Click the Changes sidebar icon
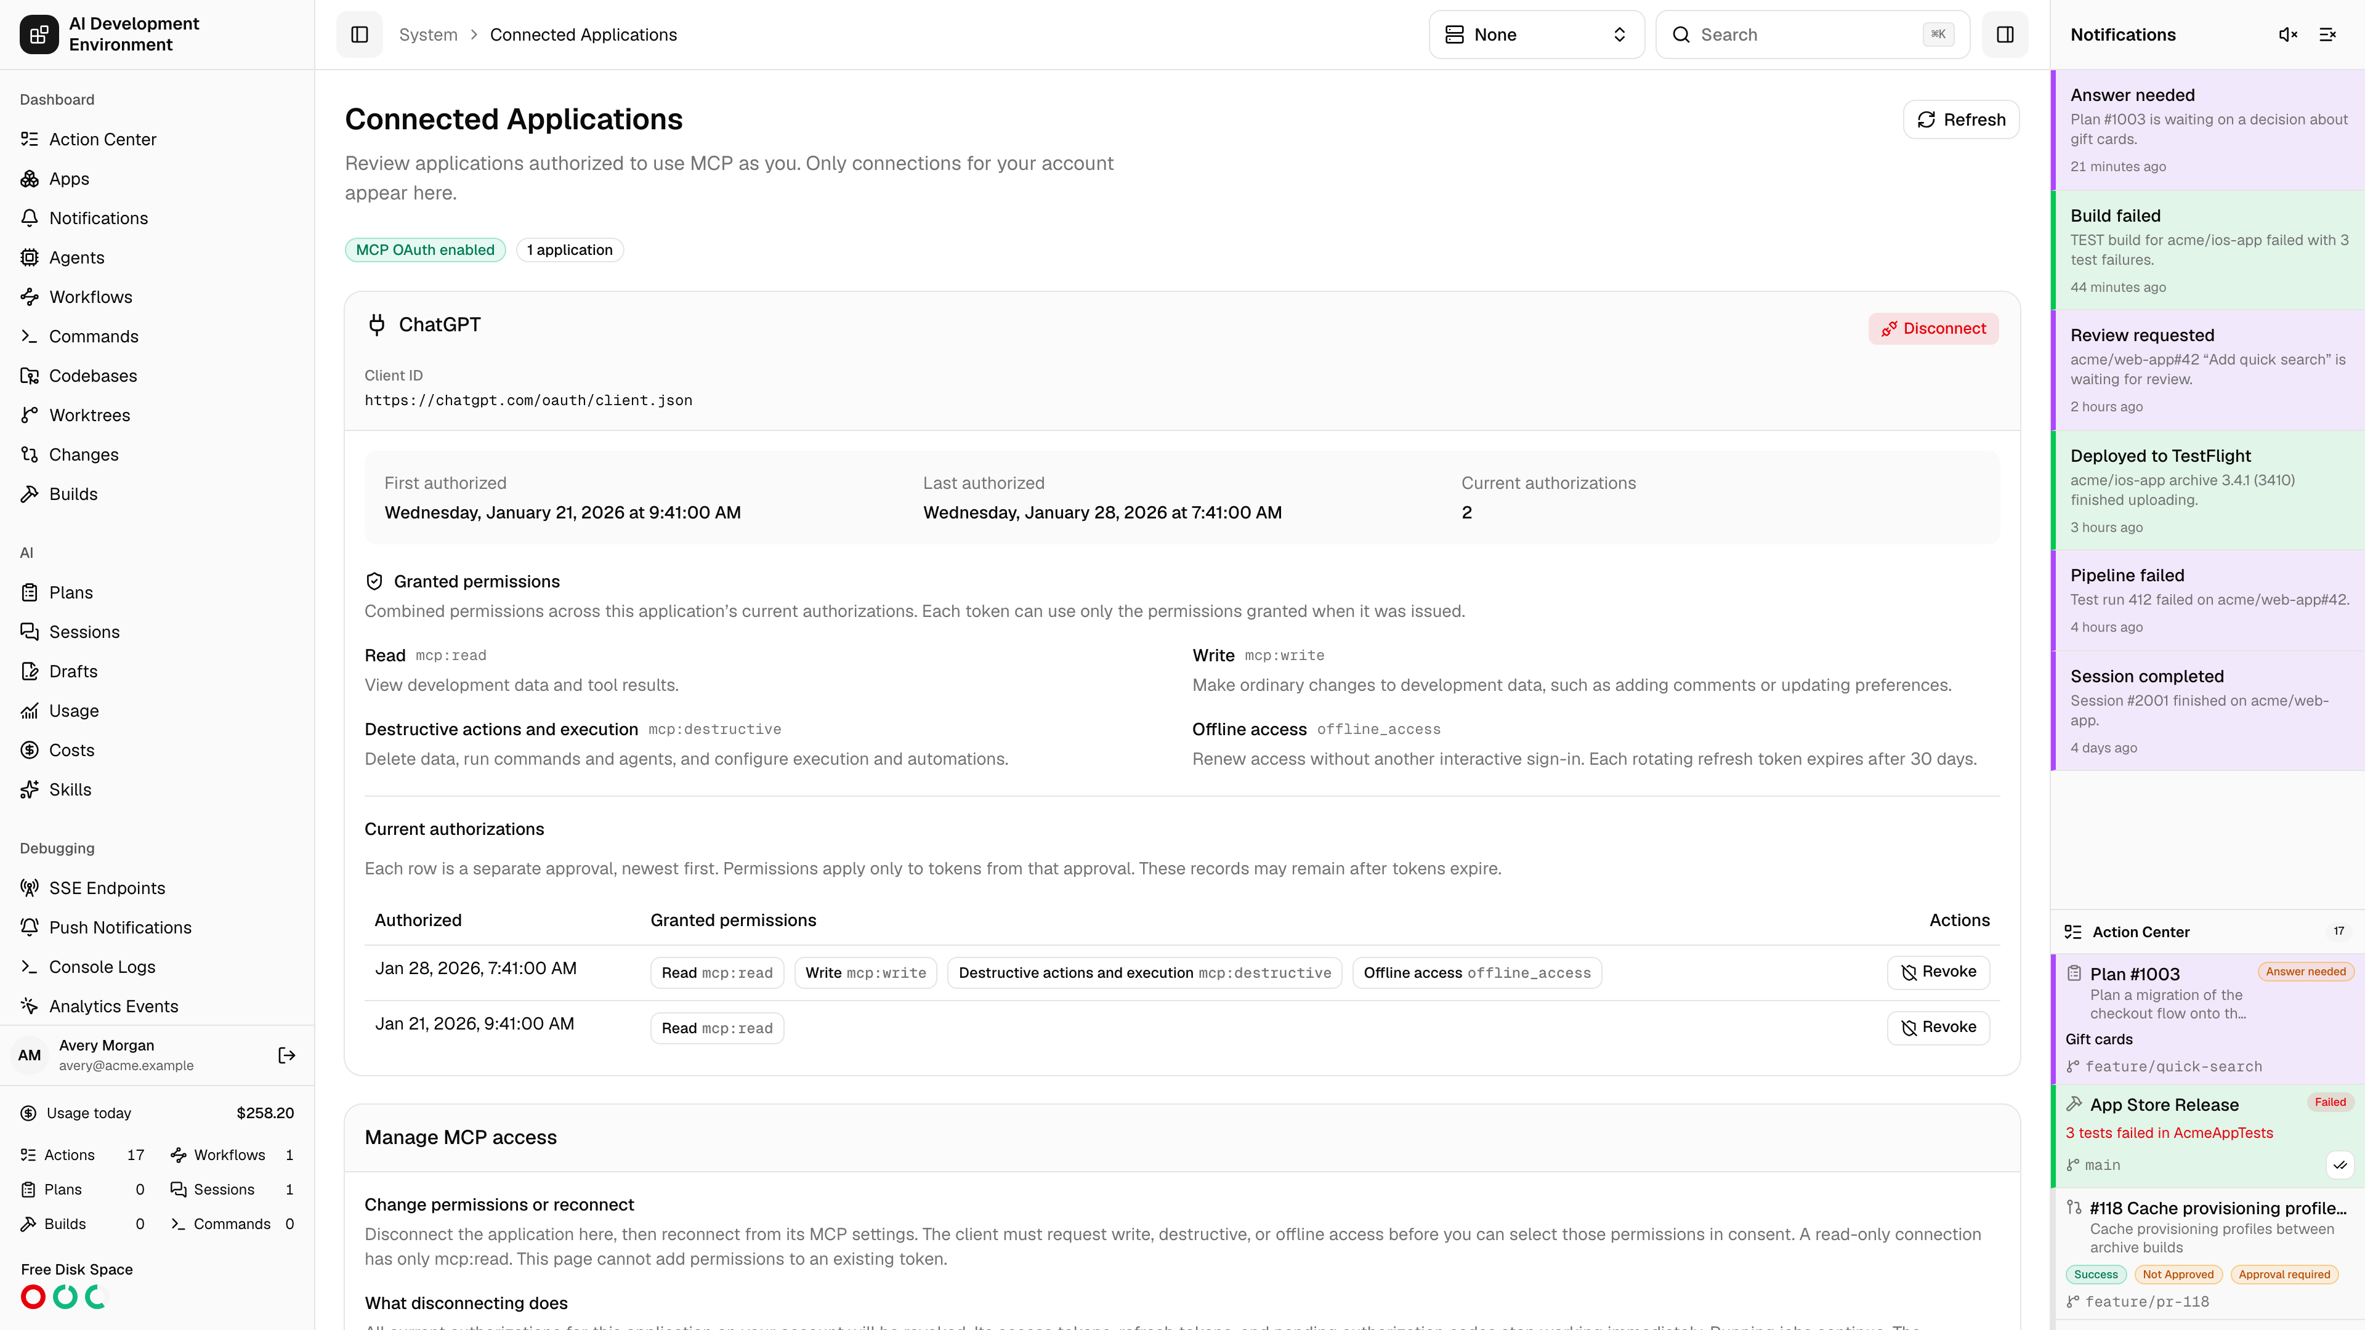The width and height of the screenshot is (2365, 1330). 30,455
